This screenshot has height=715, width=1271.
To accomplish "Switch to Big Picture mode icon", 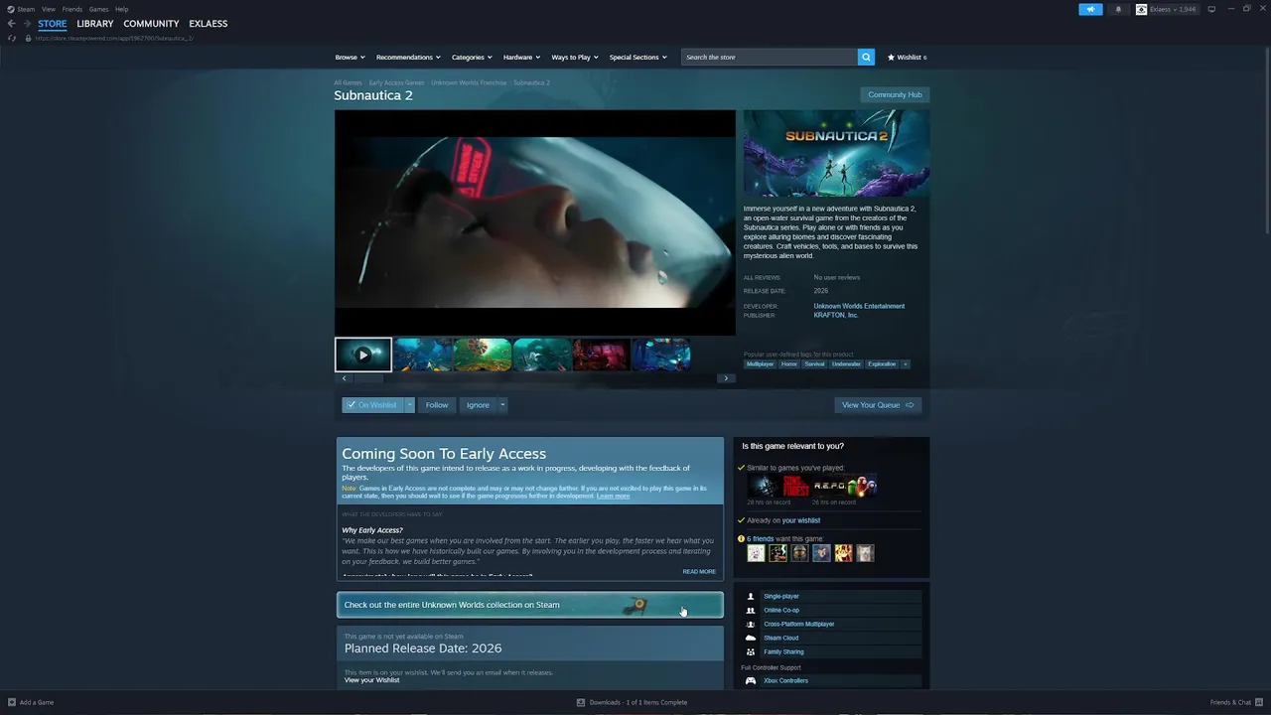I will [x=1211, y=9].
